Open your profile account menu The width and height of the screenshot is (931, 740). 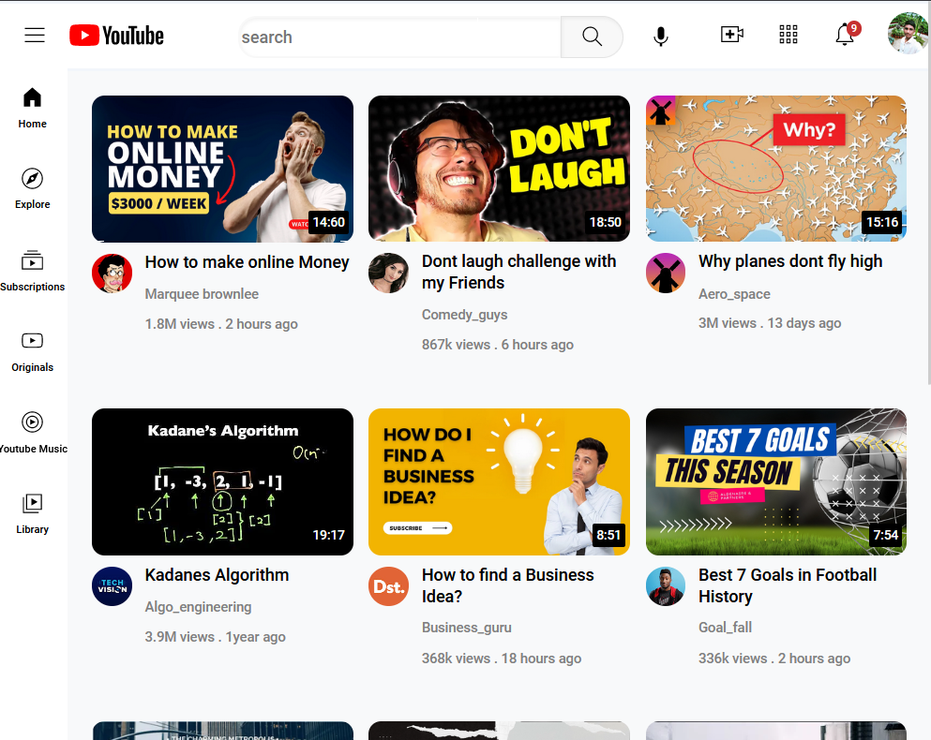907,33
